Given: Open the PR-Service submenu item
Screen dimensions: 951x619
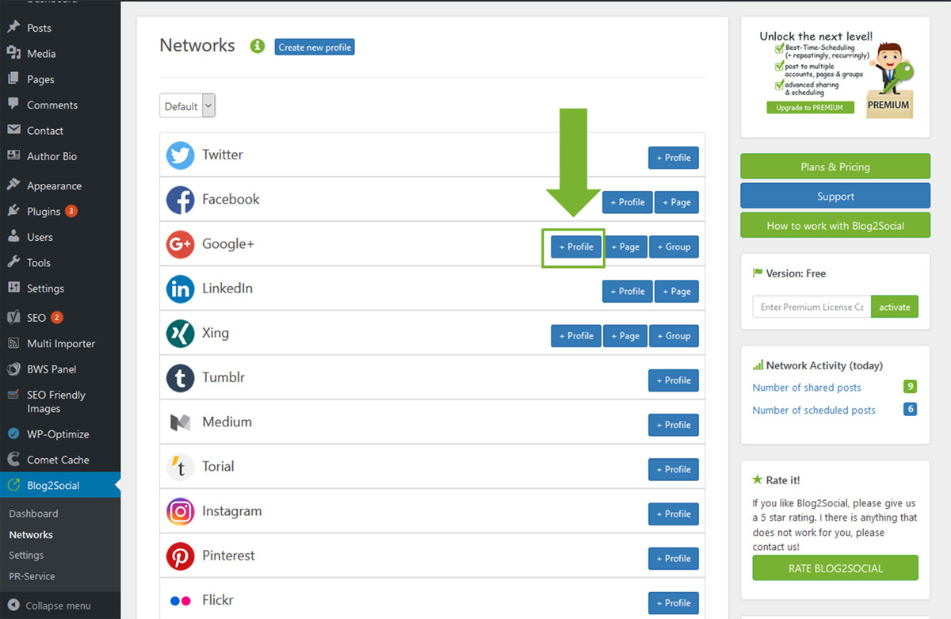Looking at the screenshot, I should point(32,576).
